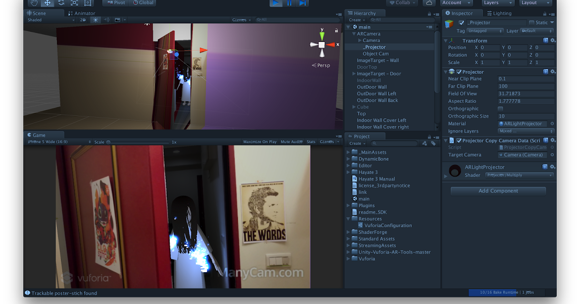Select the Hand pan tool
The image size is (580, 304).
pos(34,3)
